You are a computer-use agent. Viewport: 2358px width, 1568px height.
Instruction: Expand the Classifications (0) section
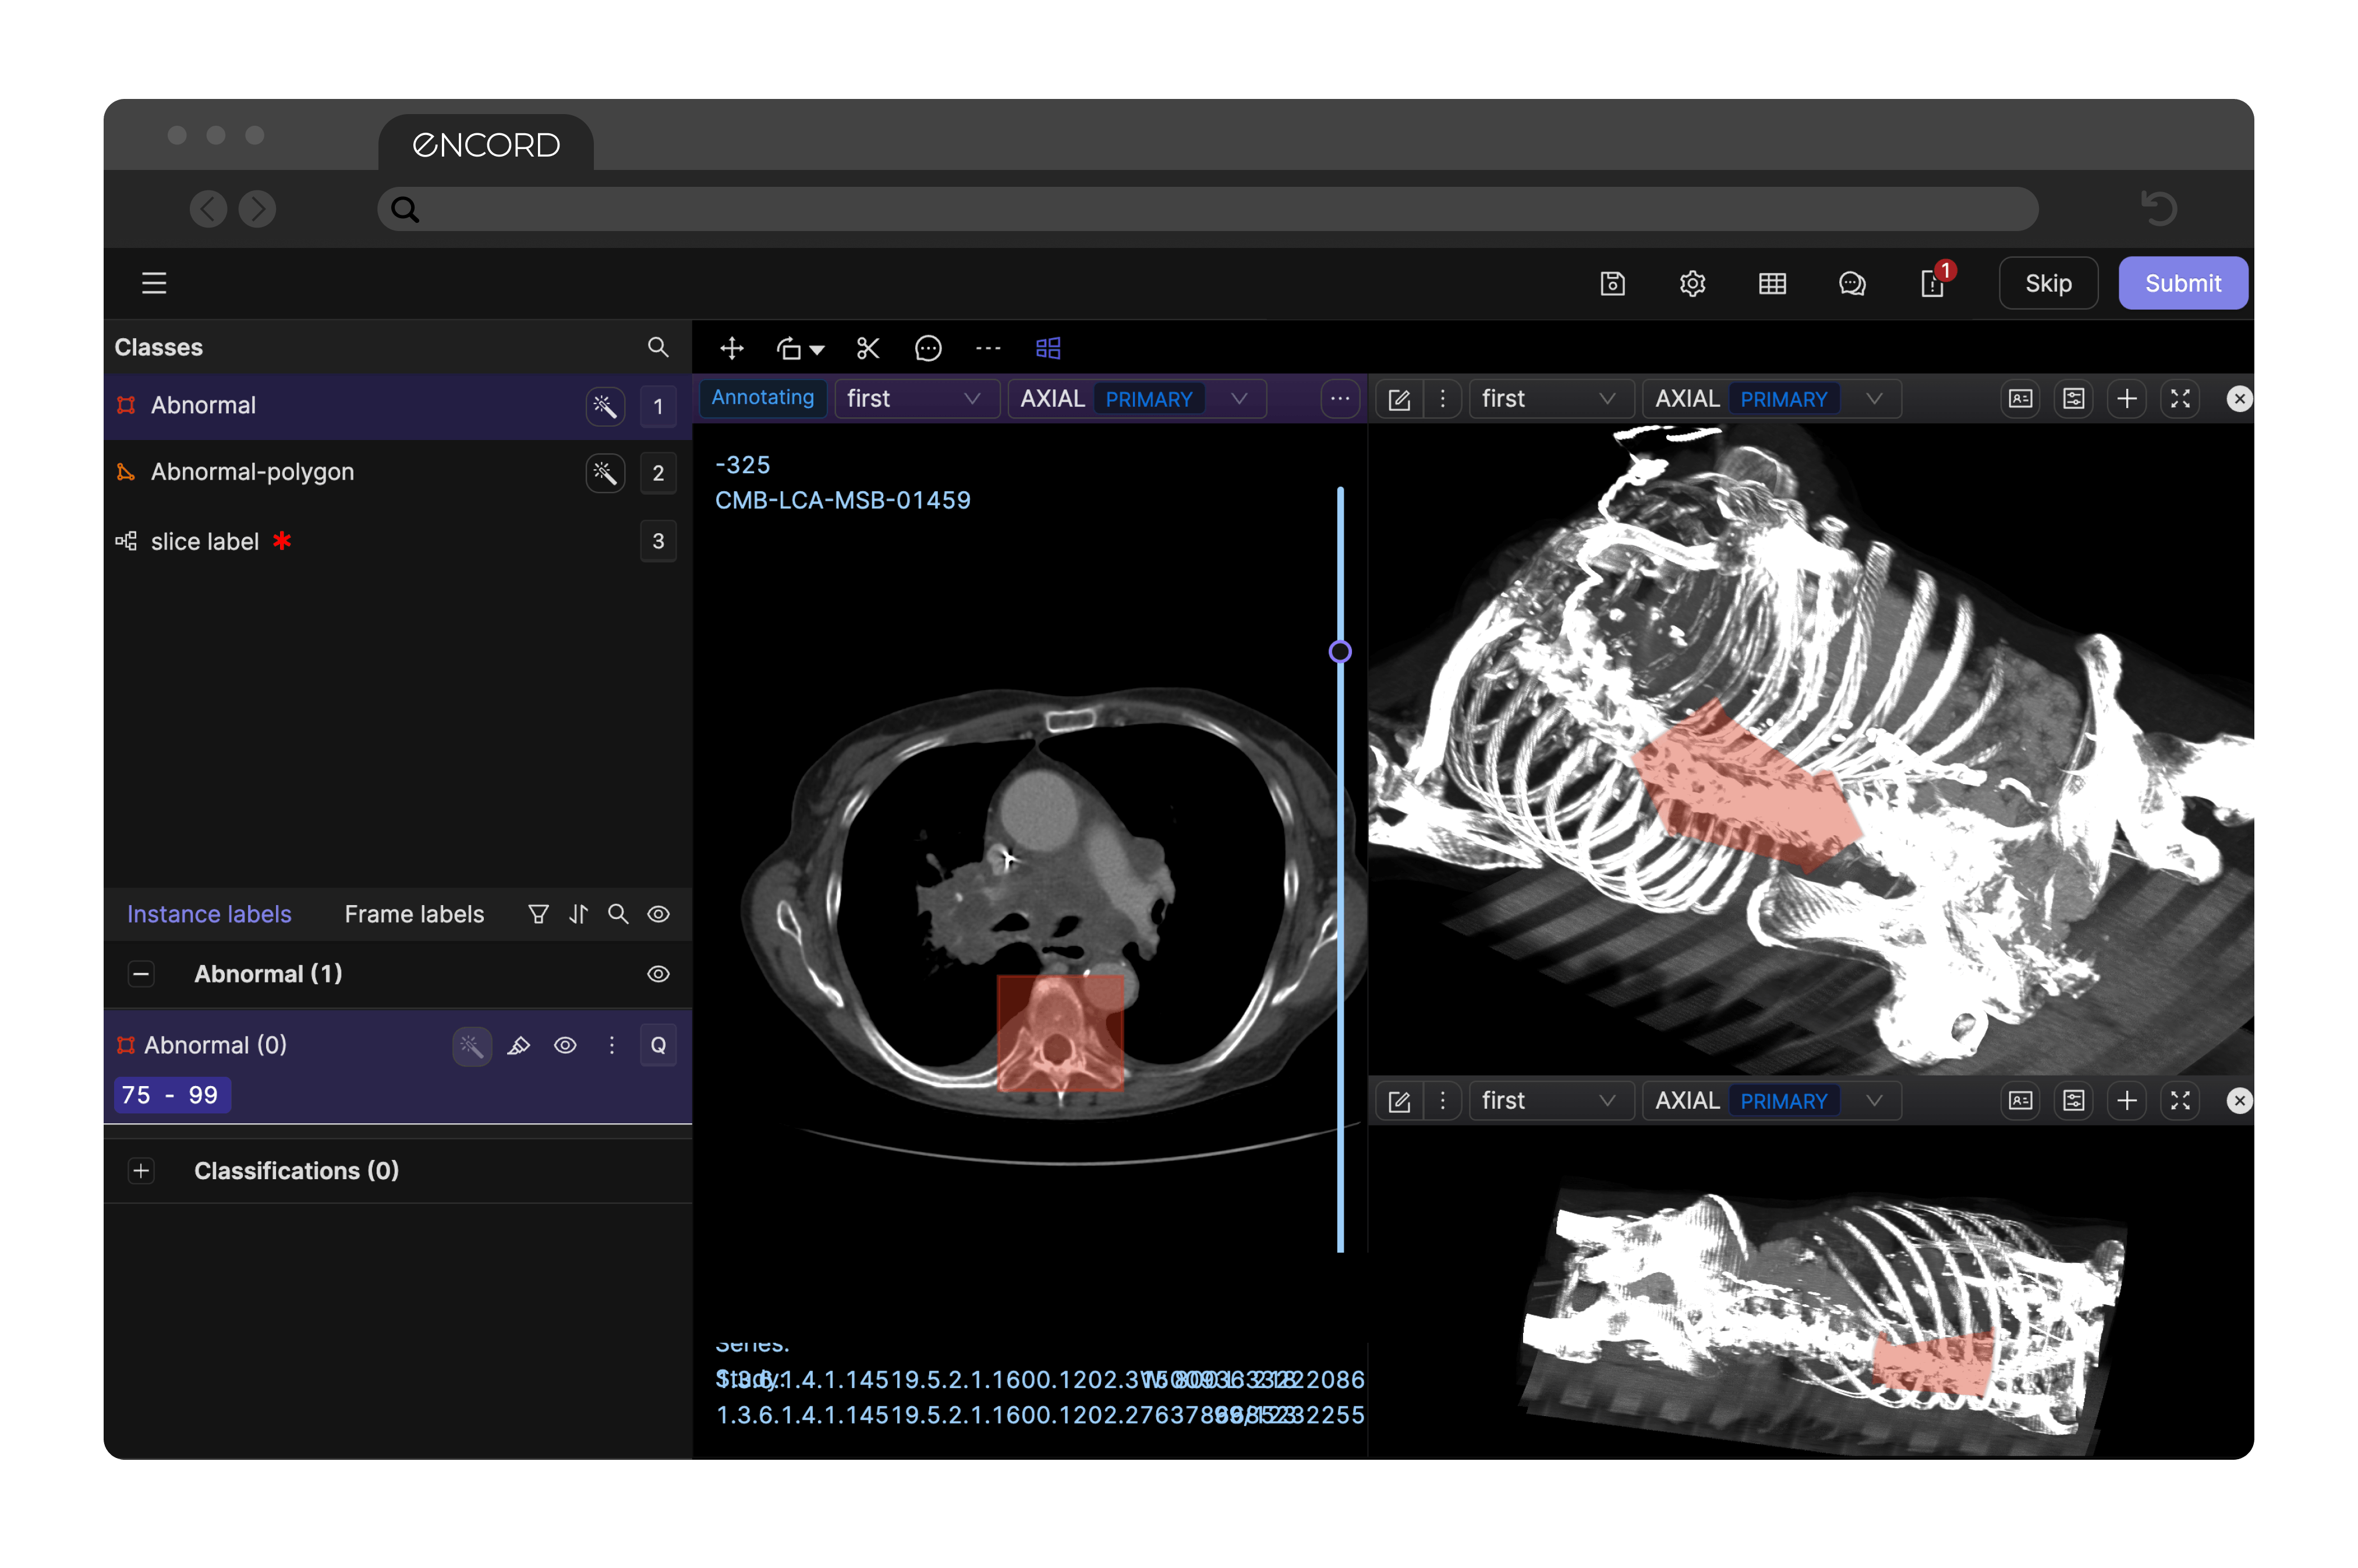coord(142,1171)
